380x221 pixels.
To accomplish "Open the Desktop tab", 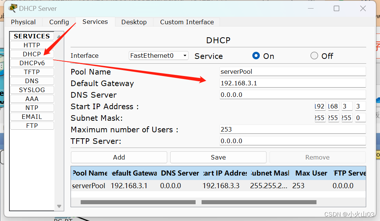I will tap(134, 22).
